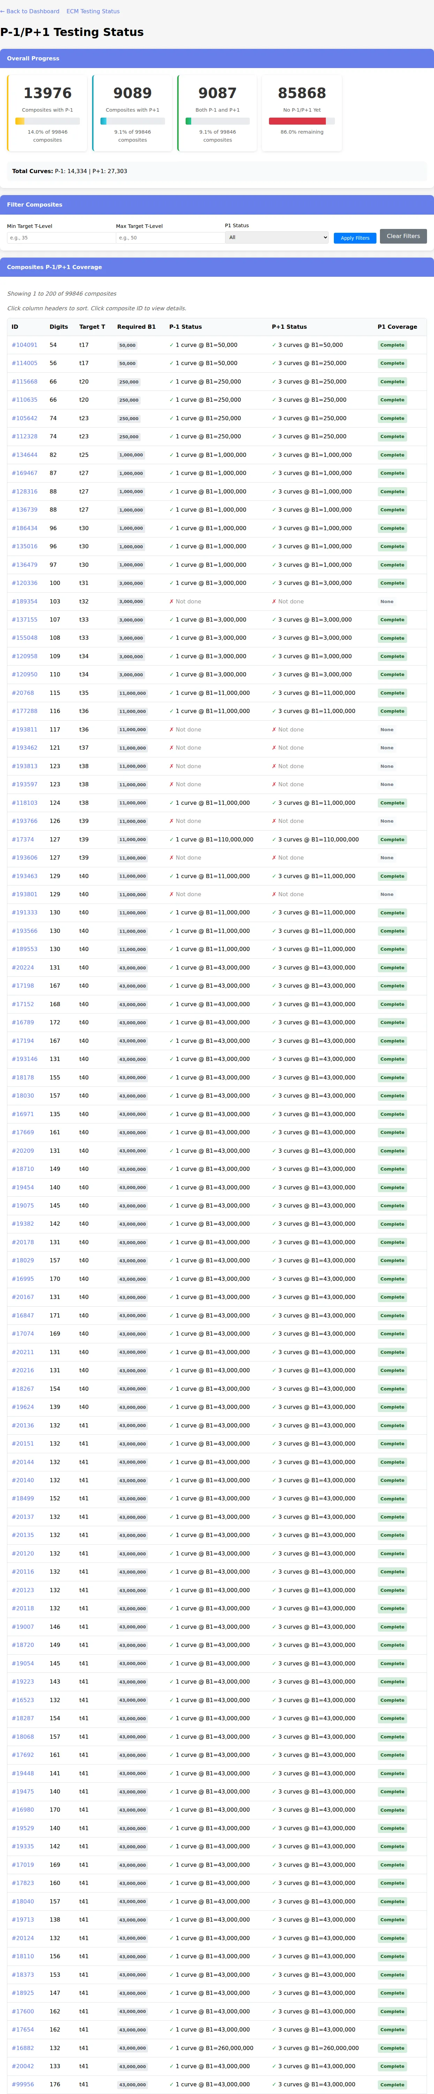The image size is (434, 2094).
Task: Click '1 curve @ B1=110,000,000' in row #17374
Action: [x=211, y=839]
